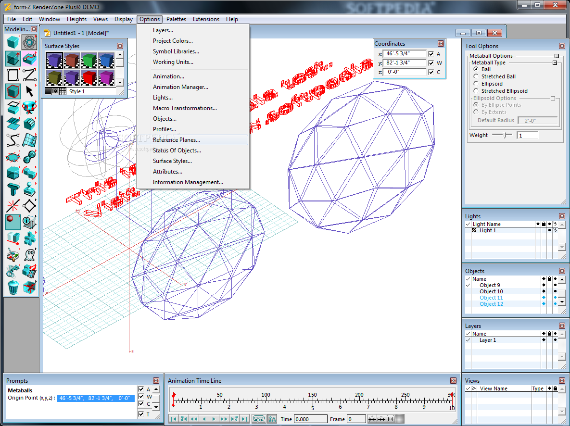Jump to first frame in timeline
This screenshot has height=426, width=570.
click(x=173, y=419)
